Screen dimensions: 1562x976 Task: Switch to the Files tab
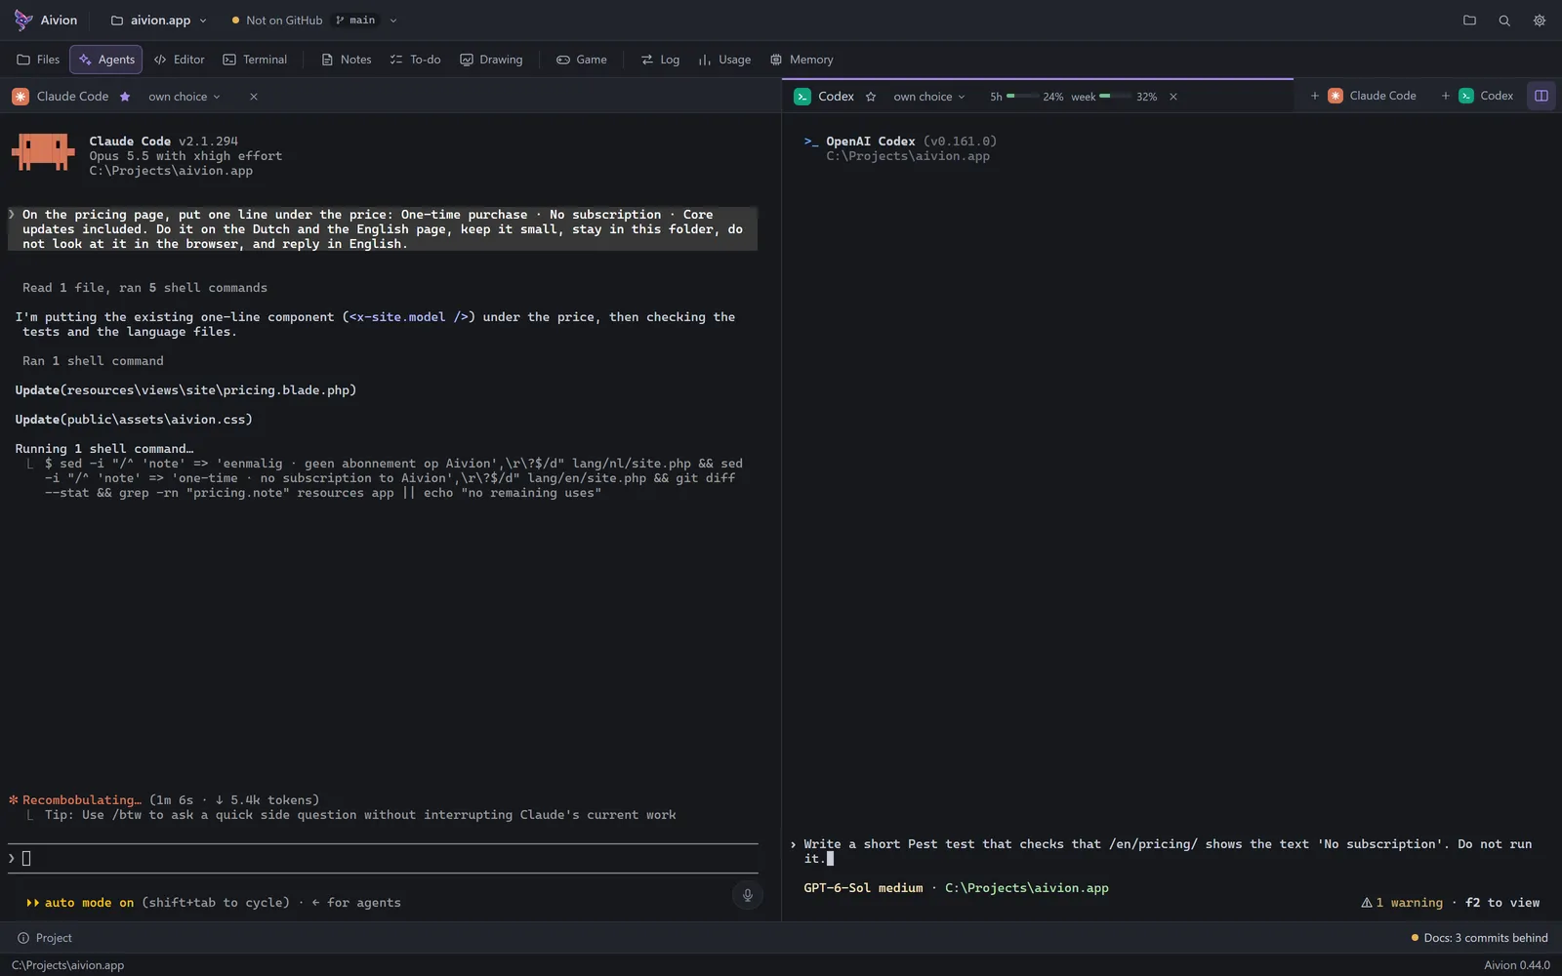pos(38,60)
